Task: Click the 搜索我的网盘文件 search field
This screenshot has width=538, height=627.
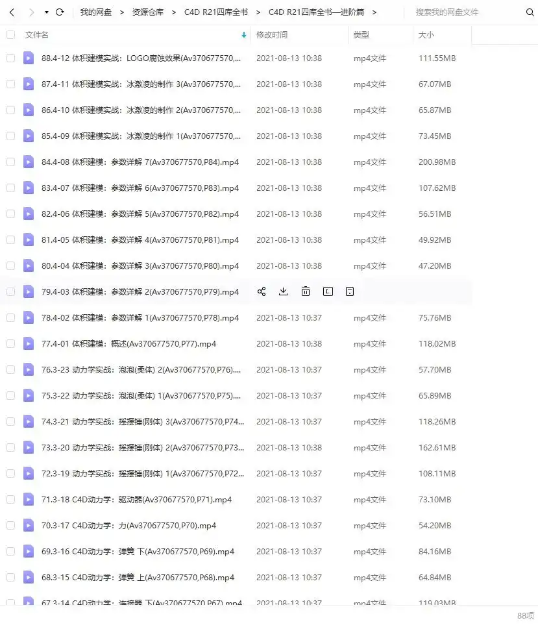Action: coord(454,12)
